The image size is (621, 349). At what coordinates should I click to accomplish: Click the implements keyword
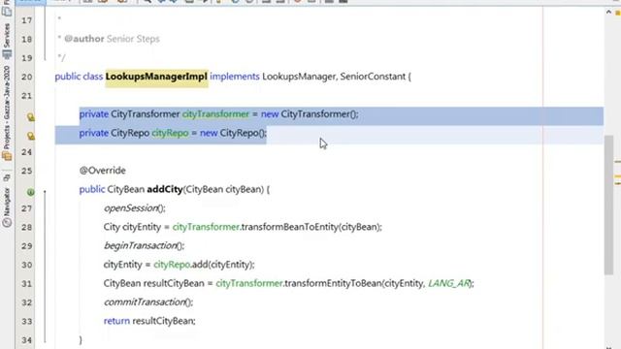tap(235, 77)
